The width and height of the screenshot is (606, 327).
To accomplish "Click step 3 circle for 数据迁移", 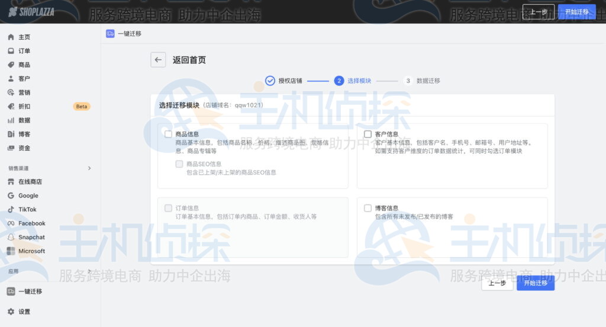I will (x=408, y=80).
